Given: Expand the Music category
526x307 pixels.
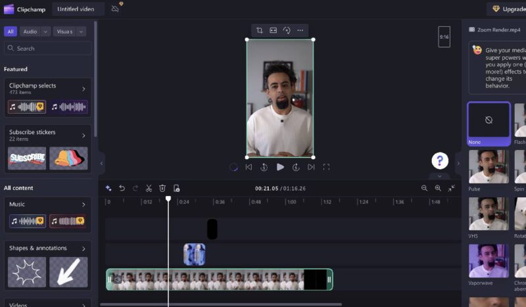Looking at the screenshot, I should tap(84, 204).
